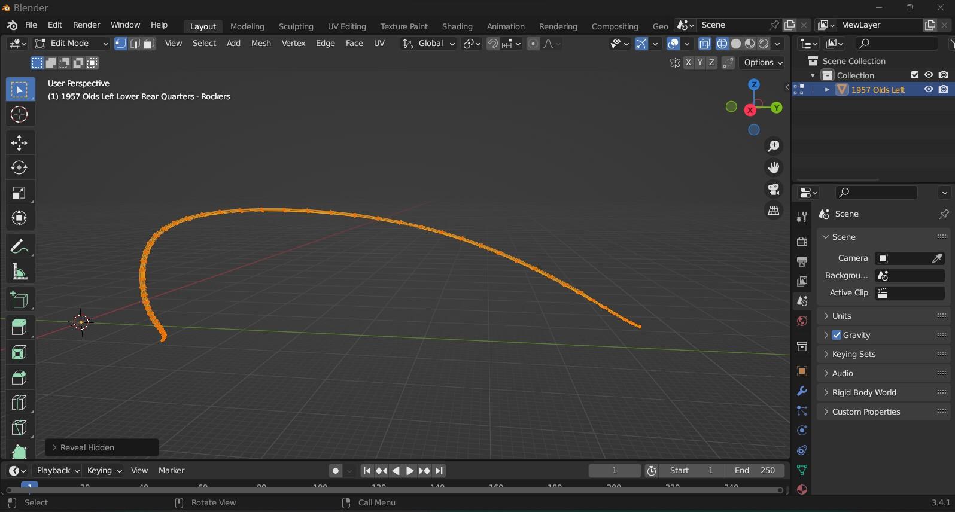Select the Transform tool
The height and width of the screenshot is (512, 955).
(19, 218)
